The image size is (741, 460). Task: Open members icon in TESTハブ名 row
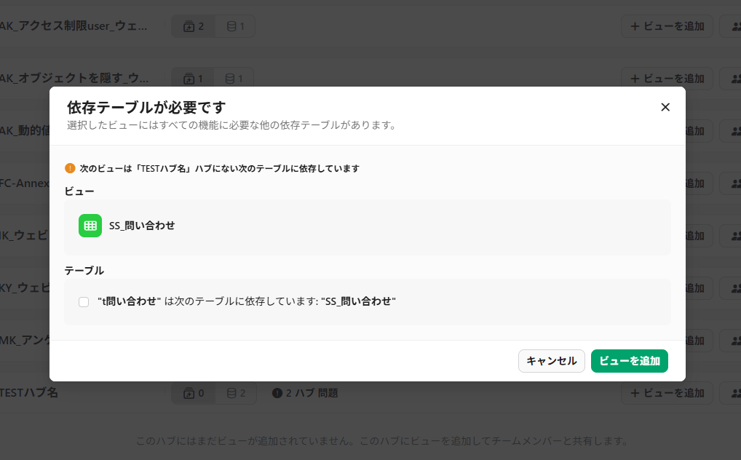pos(731,394)
